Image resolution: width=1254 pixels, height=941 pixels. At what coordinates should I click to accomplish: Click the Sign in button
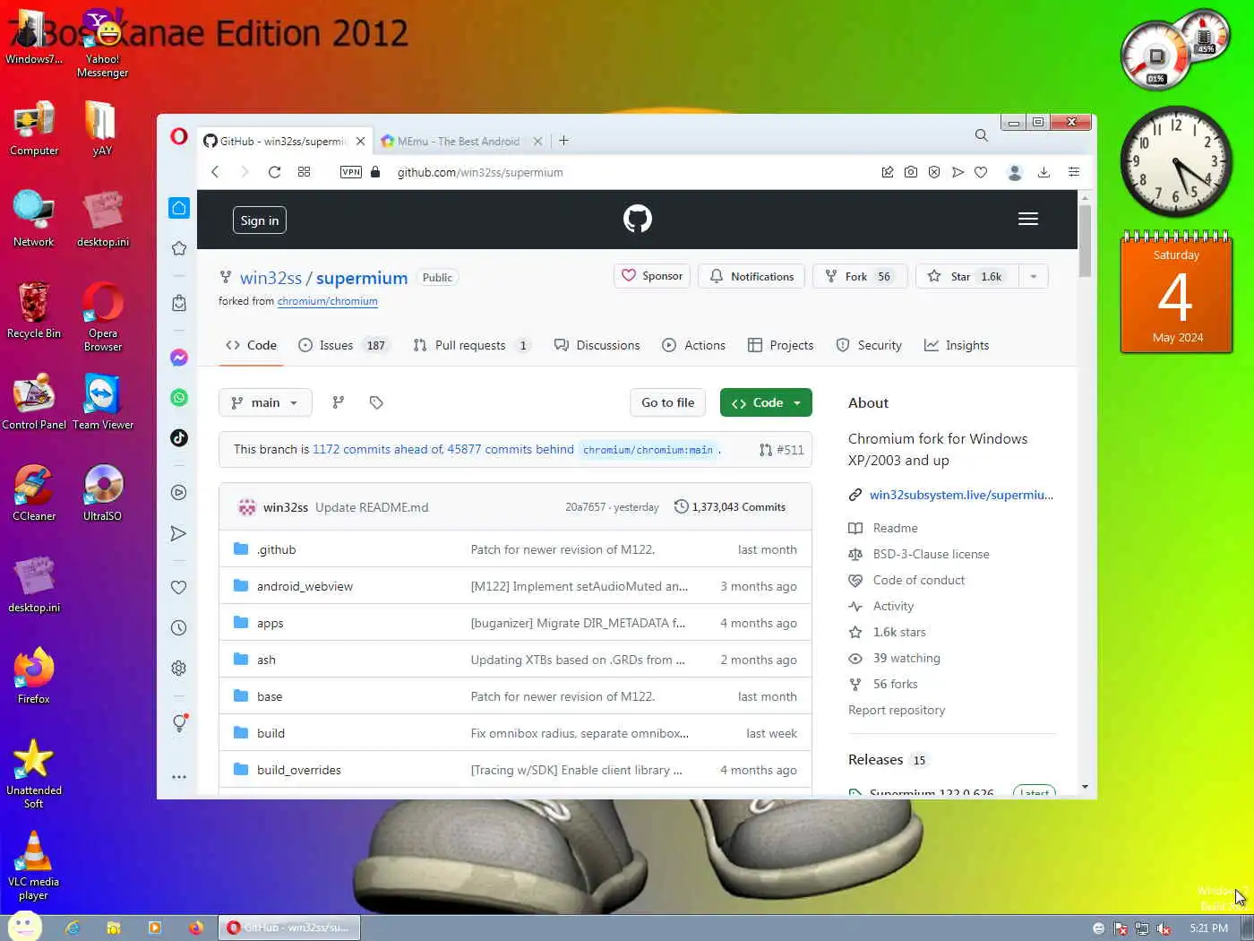tap(260, 220)
